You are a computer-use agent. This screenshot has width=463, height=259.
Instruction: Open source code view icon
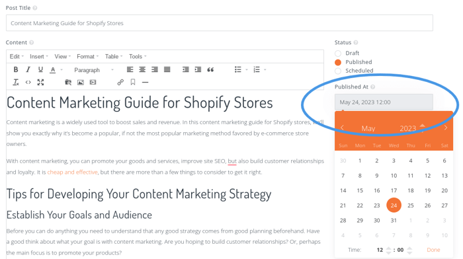28,83
